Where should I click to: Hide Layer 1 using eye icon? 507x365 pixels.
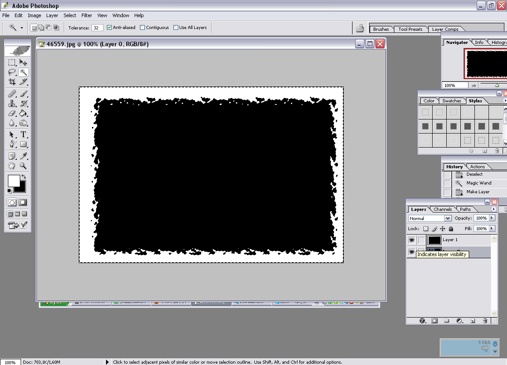click(411, 240)
